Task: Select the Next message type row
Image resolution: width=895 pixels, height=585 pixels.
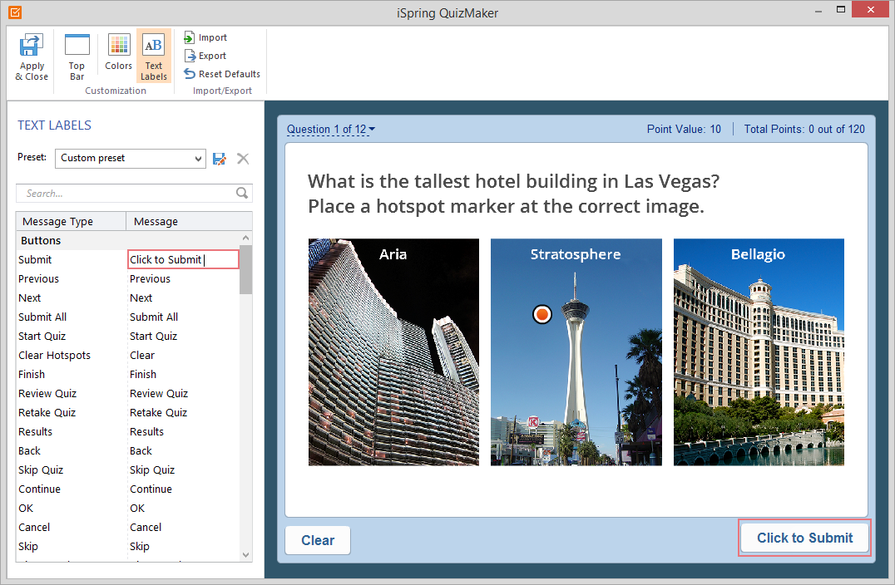Action: tap(128, 297)
